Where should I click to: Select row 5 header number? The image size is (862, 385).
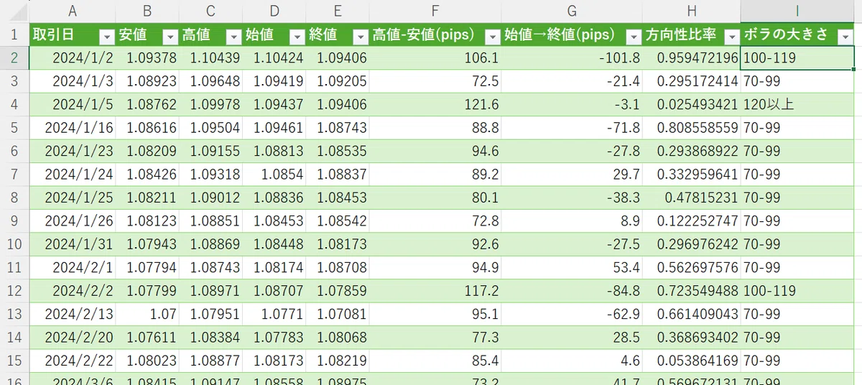[14, 128]
